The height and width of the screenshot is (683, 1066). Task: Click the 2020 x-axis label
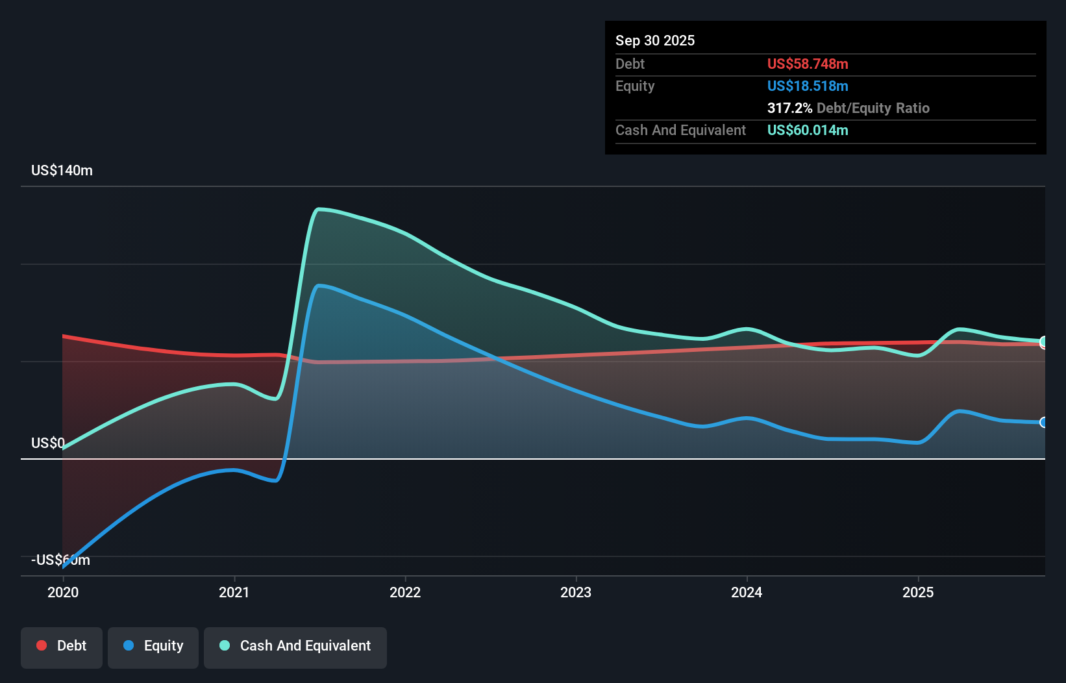click(x=63, y=592)
